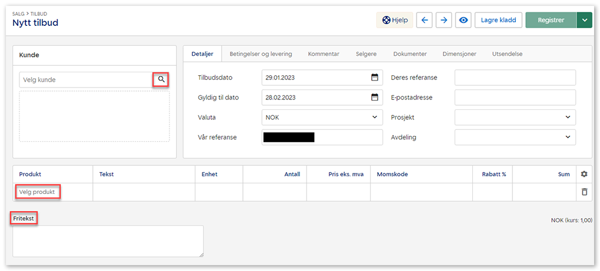Delete the product line with trash icon
Image resolution: width=600 pixels, height=271 pixels.
coord(584,192)
